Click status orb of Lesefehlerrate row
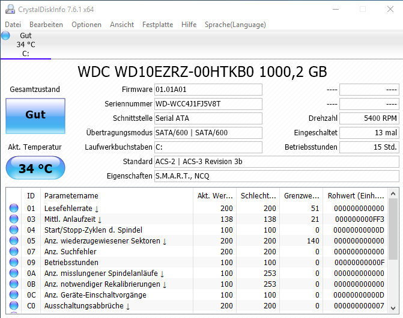The width and height of the screenshot is (403, 318). (x=14, y=208)
